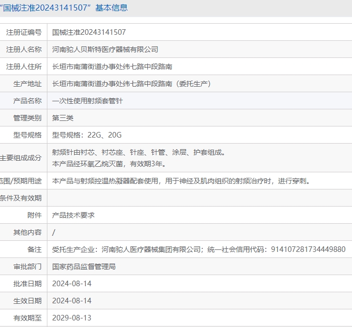Select effective date 2024-08-14 in 生效日期 row

72,301
